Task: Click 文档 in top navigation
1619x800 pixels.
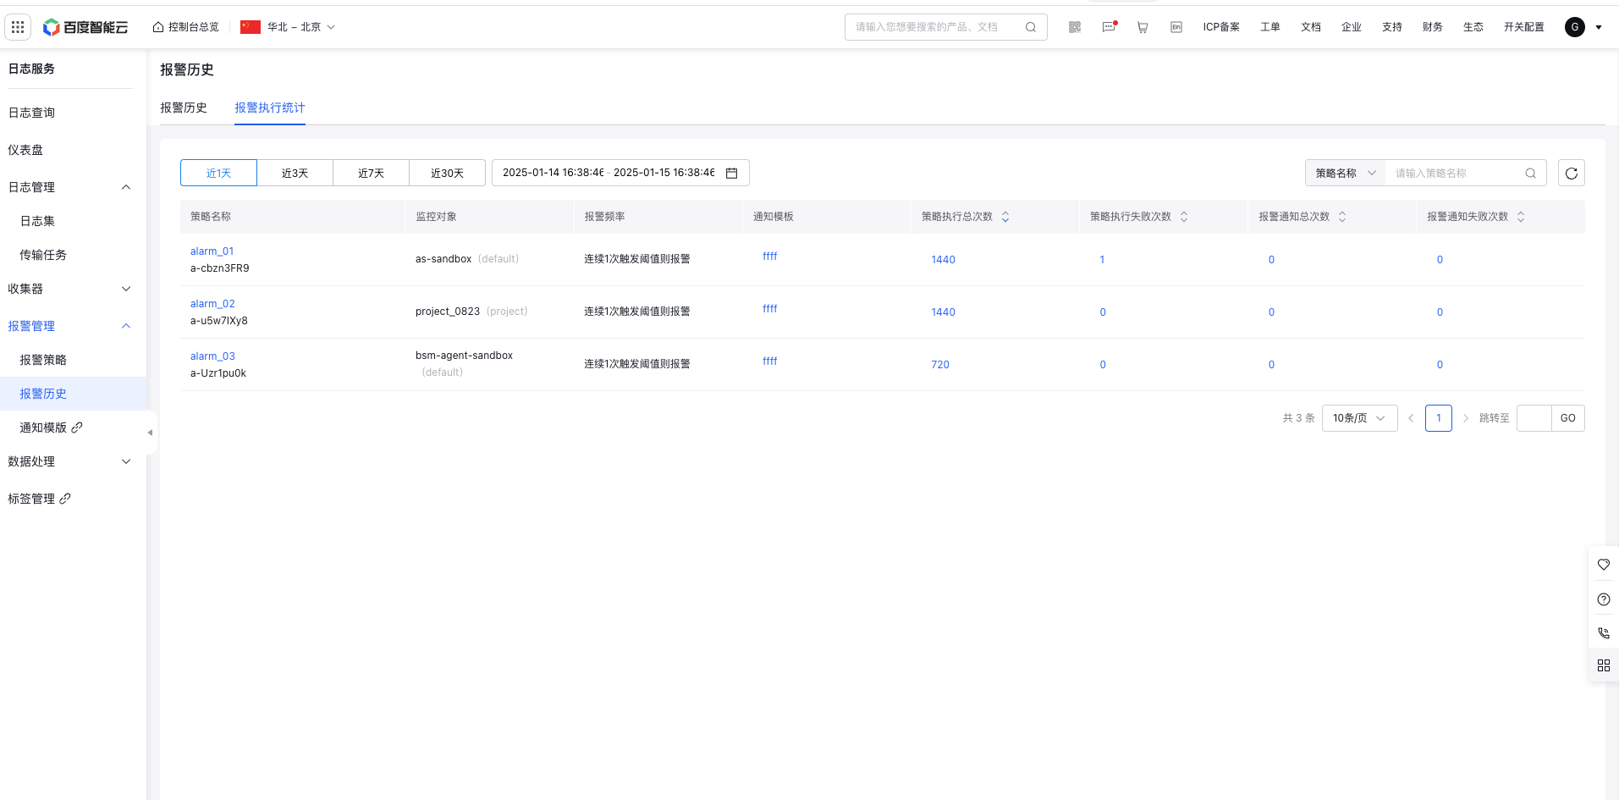Action: click(x=1311, y=27)
